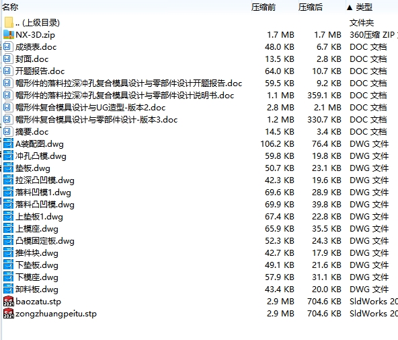
Task: Click the zongzhuangpeitu.stp SolidWorks icon
Action: tap(9, 313)
